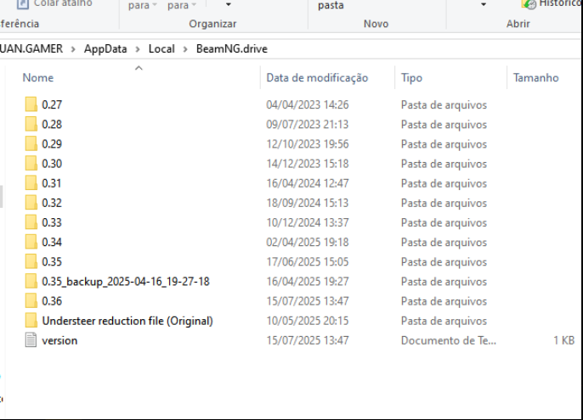This screenshot has height=420, width=583.
Task: Open the 'Mover para' dropdown in Organizar
Action: (143, 5)
